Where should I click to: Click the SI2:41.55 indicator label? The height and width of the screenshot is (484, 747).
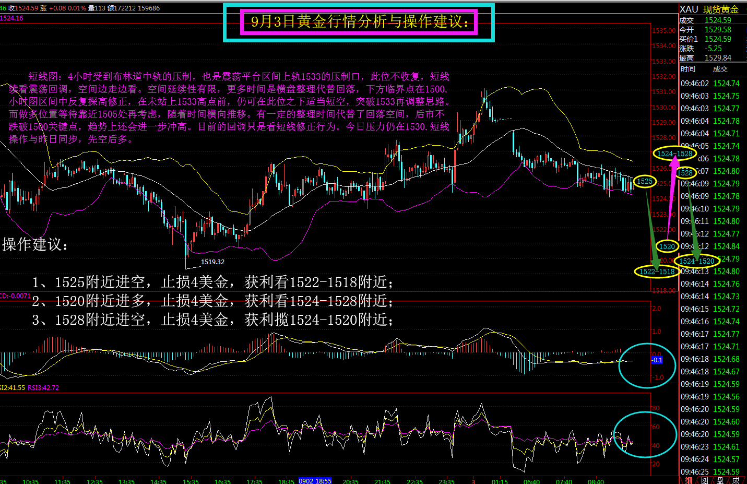coord(13,388)
